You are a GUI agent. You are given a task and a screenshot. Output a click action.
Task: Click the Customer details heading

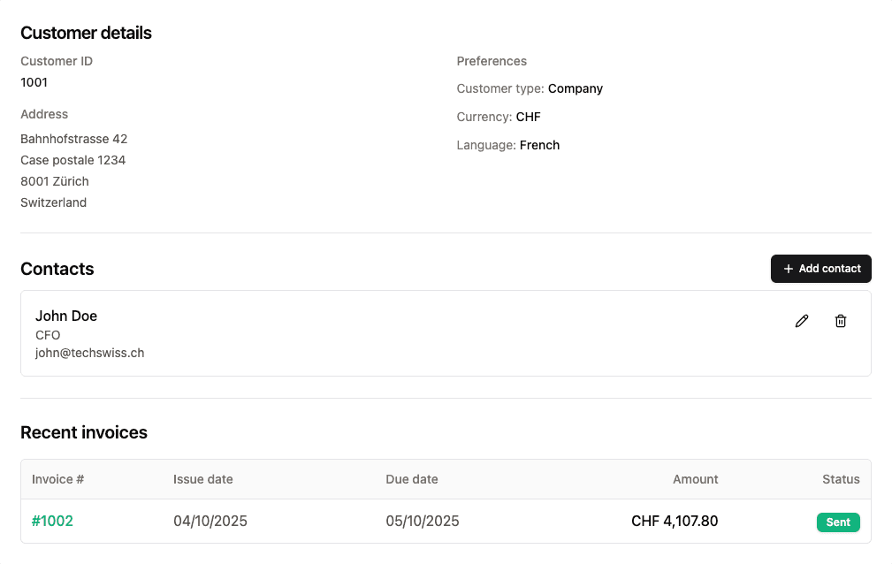[x=86, y=33]
